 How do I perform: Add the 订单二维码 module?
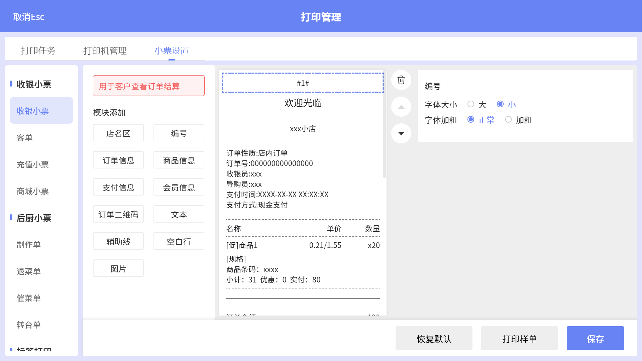[x=118, y=214]
